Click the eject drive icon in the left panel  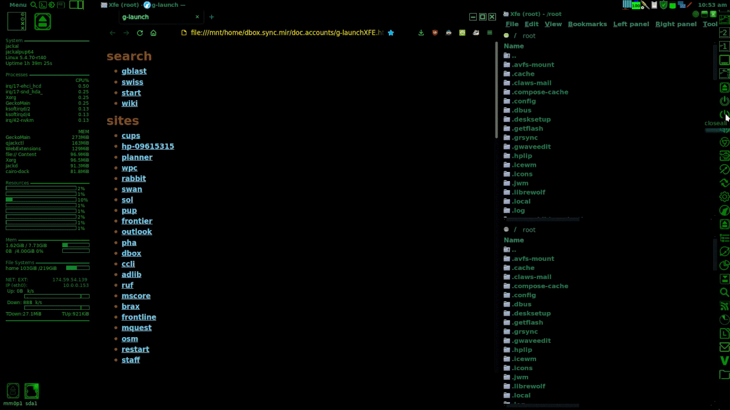[x=42, y=21]
